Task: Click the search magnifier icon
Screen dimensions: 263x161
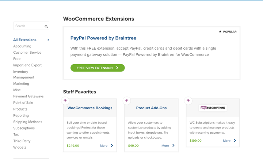Action: 46,26
